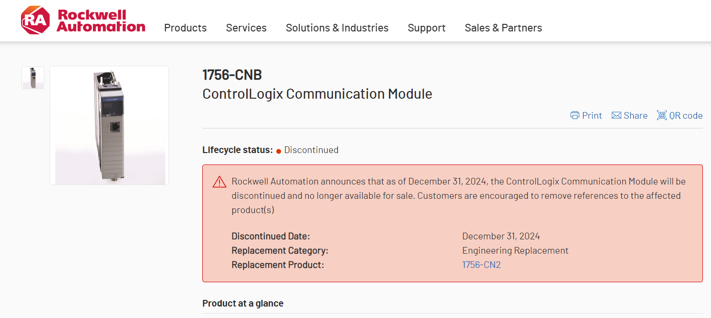Click the QR code text link
This screenshot has width=711, height=318.
click(x=686, y=115)
